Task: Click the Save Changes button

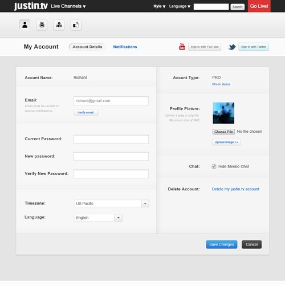Action: [222, 245]
